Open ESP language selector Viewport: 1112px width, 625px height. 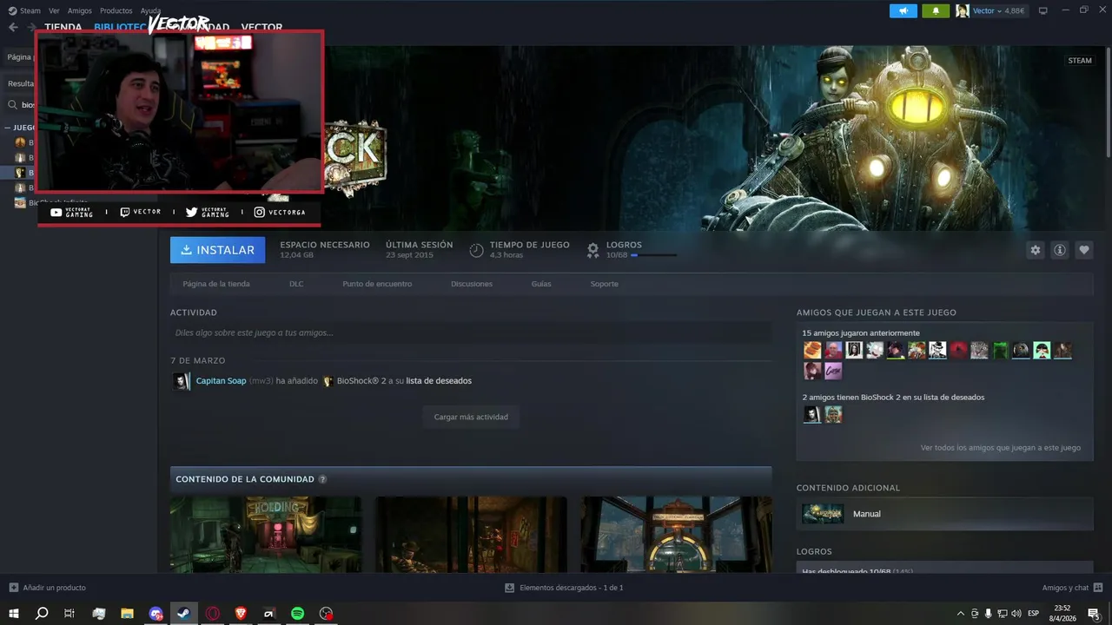(x=1034, y=614)
